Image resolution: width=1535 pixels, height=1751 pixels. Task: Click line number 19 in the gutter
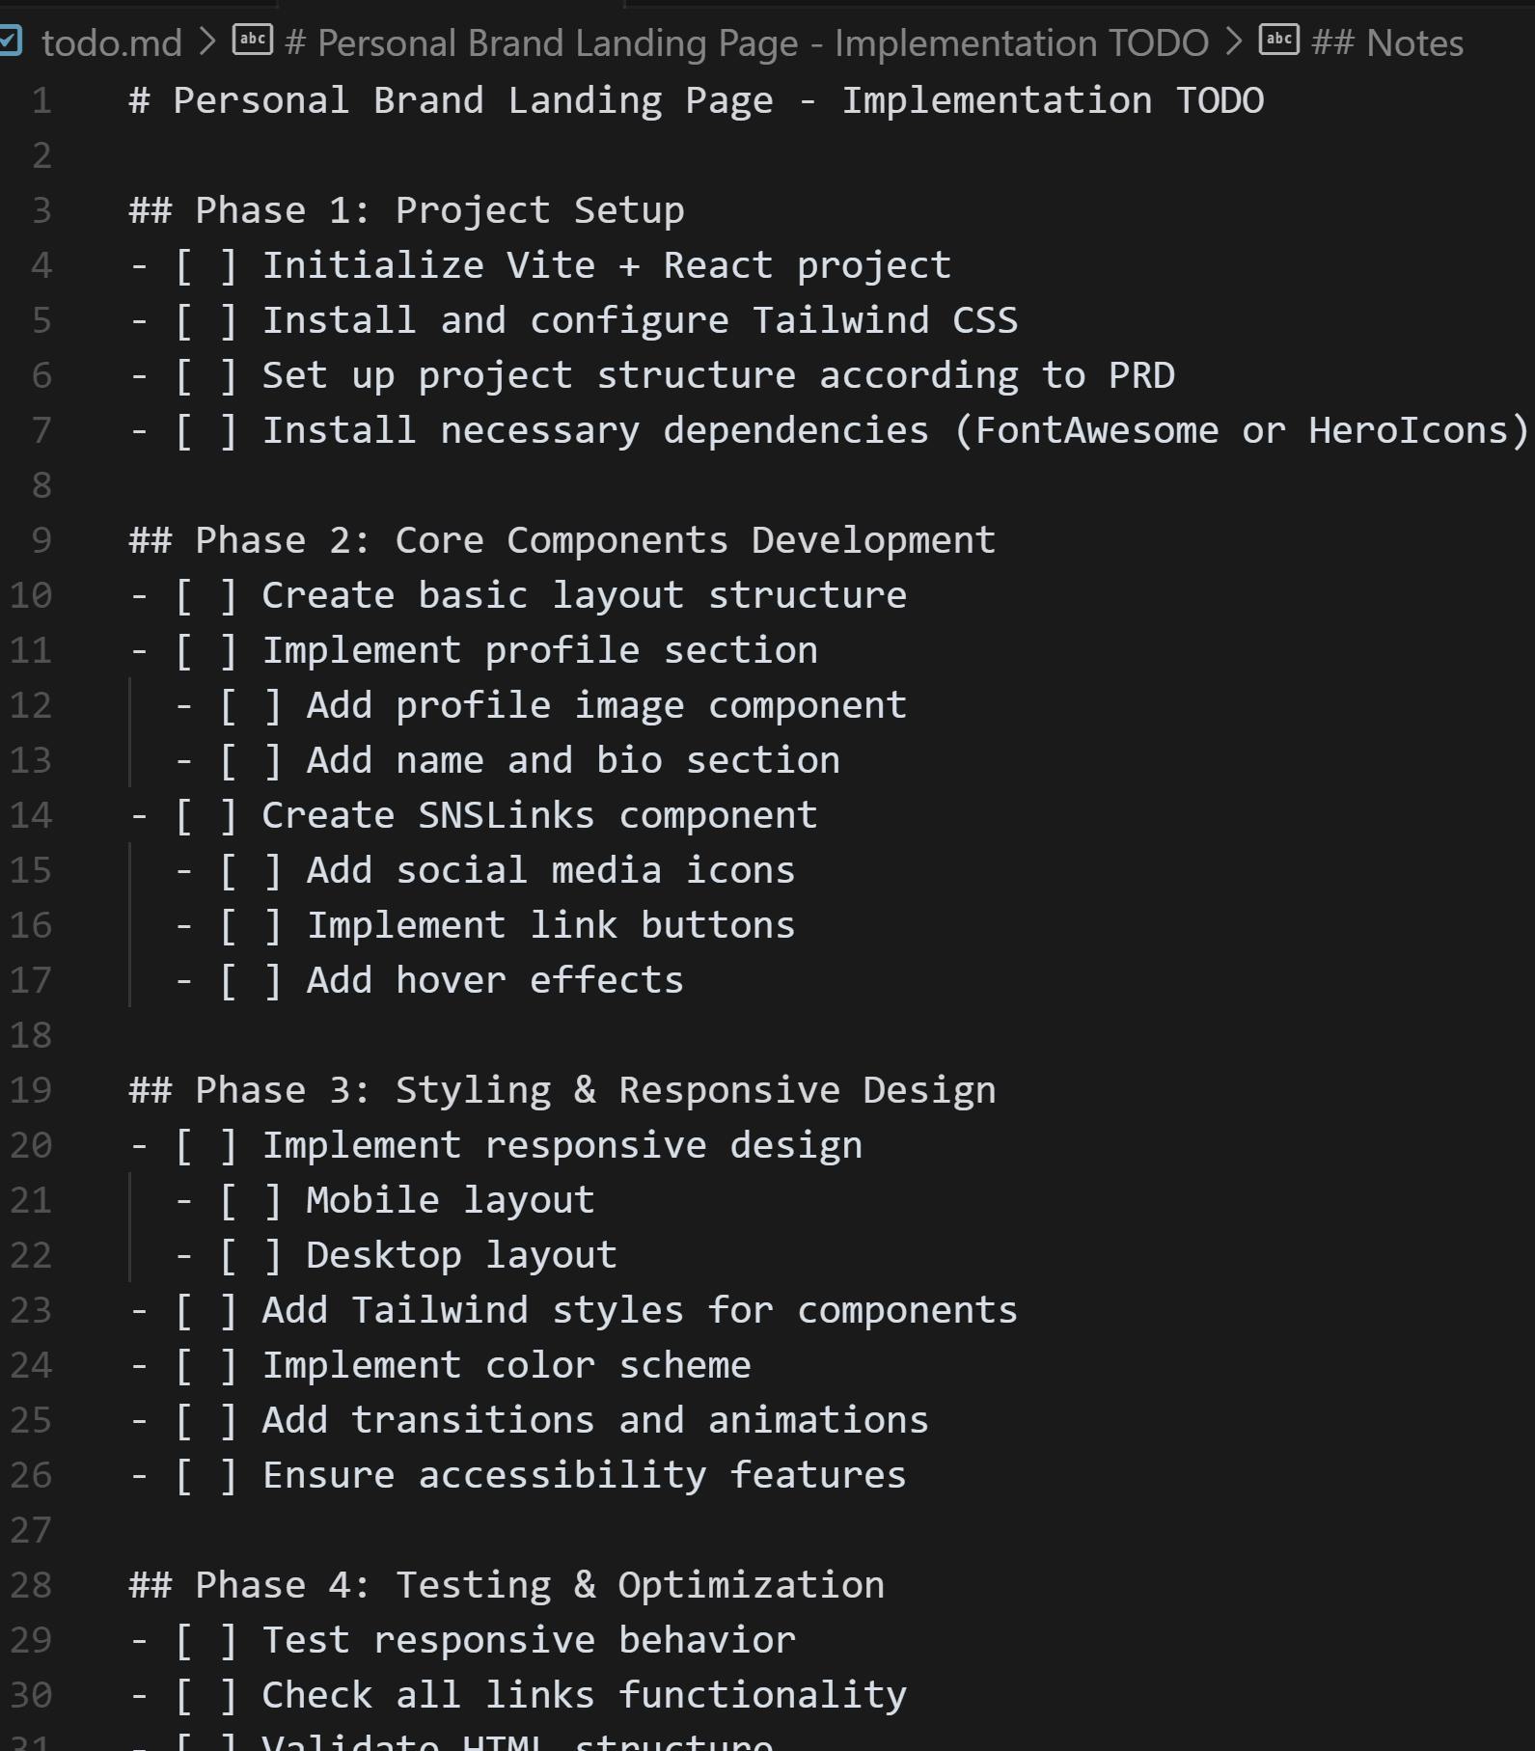pos(31,1090)
